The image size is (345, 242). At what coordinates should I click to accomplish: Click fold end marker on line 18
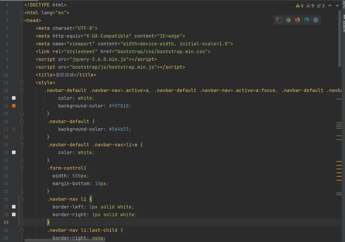coord(22,137)
